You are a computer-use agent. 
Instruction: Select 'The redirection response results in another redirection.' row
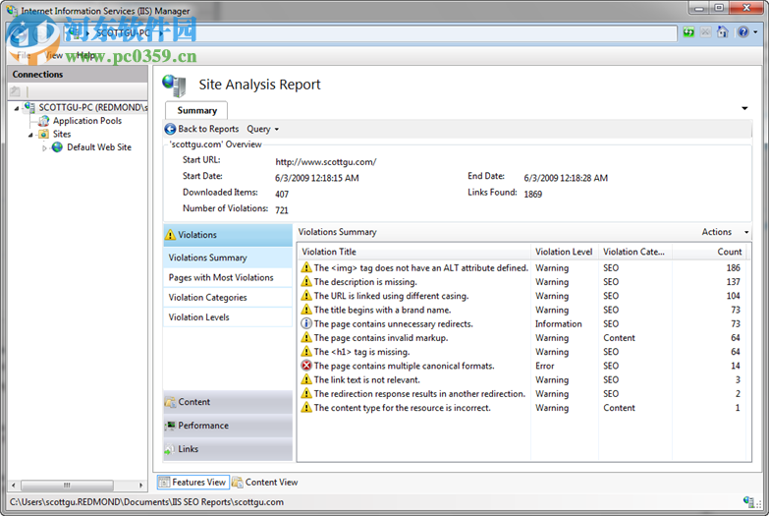pos(522,394)
